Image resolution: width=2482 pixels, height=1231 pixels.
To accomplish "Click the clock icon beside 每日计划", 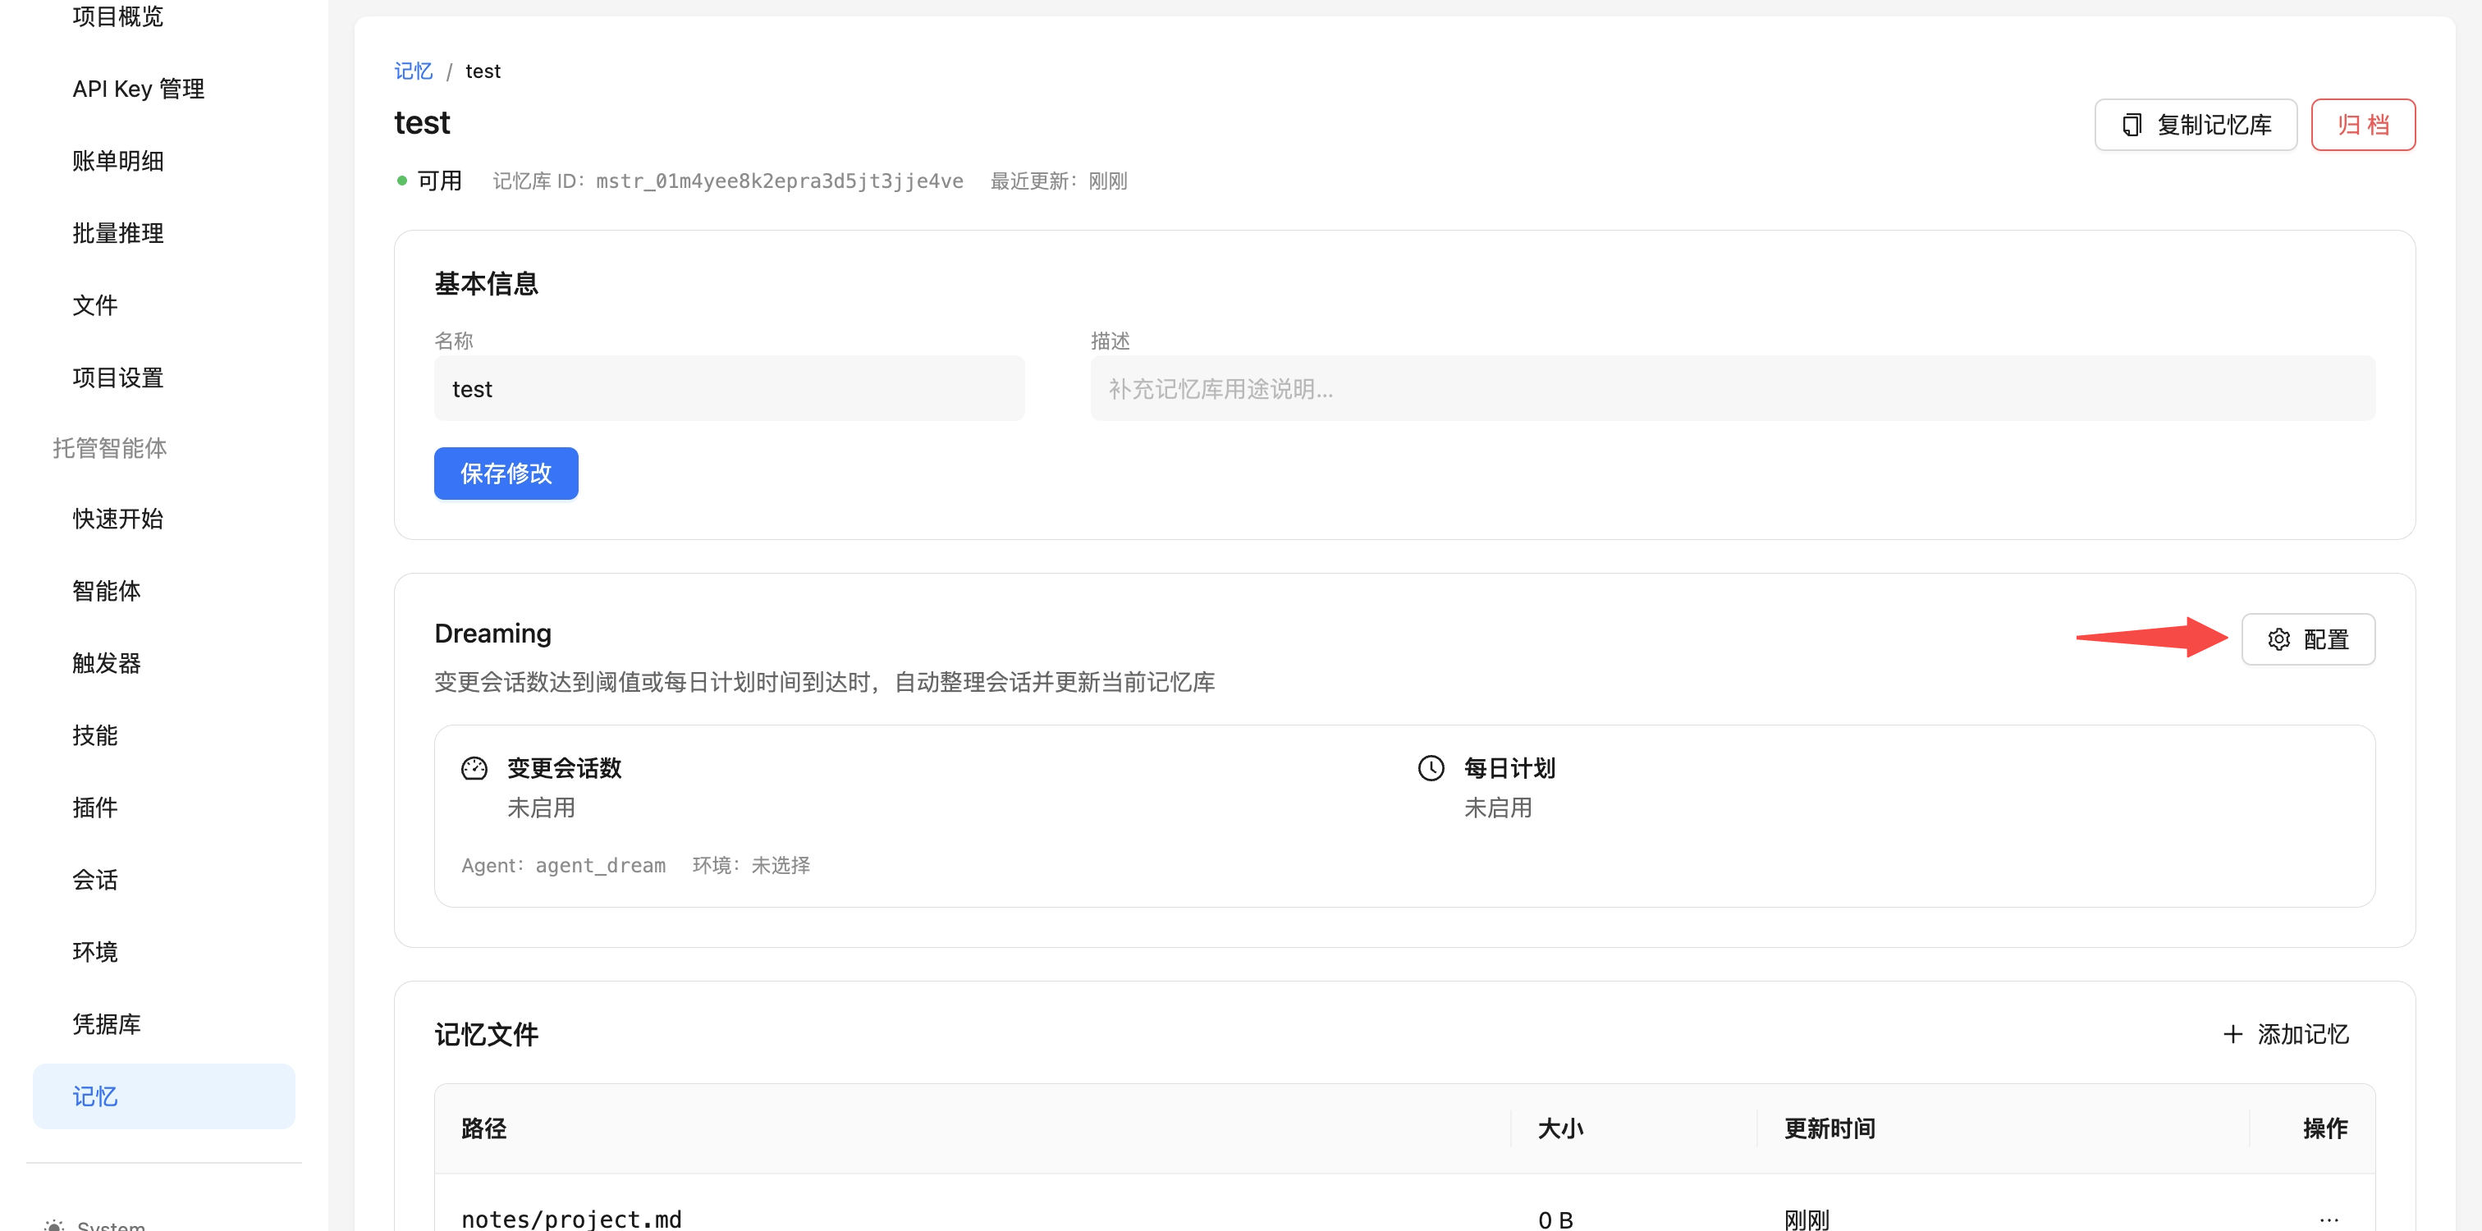I will 1431,769.
